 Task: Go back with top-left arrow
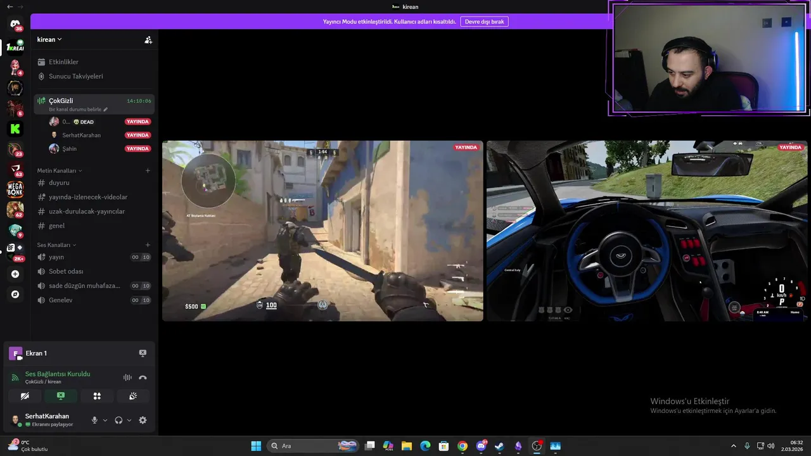click(10, 6)
